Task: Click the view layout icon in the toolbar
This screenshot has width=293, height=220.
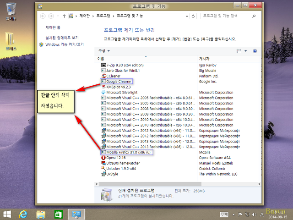Action: click(x=239, y=51)
